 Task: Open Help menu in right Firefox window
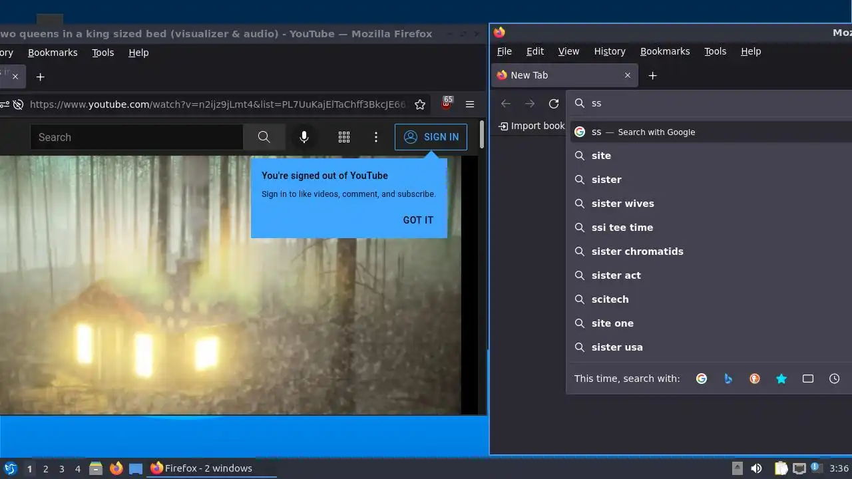[x=751, y=51]
